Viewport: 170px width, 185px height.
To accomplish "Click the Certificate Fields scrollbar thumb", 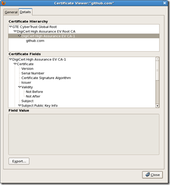I will [157, 71].
